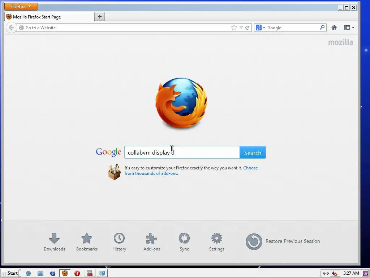This screenshot has width=370, height=278.
Task: Minimize the Firefox window
Action: tap(340, 8)
